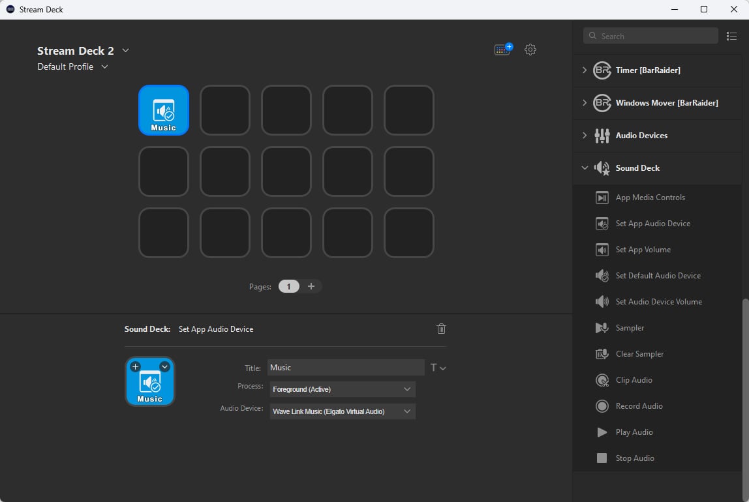
Task: Select the Clip Audio icon
Action: (602, 380)
